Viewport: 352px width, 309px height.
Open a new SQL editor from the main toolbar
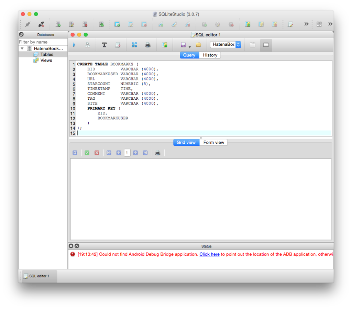pyautogui.click(x=290, y=24)
